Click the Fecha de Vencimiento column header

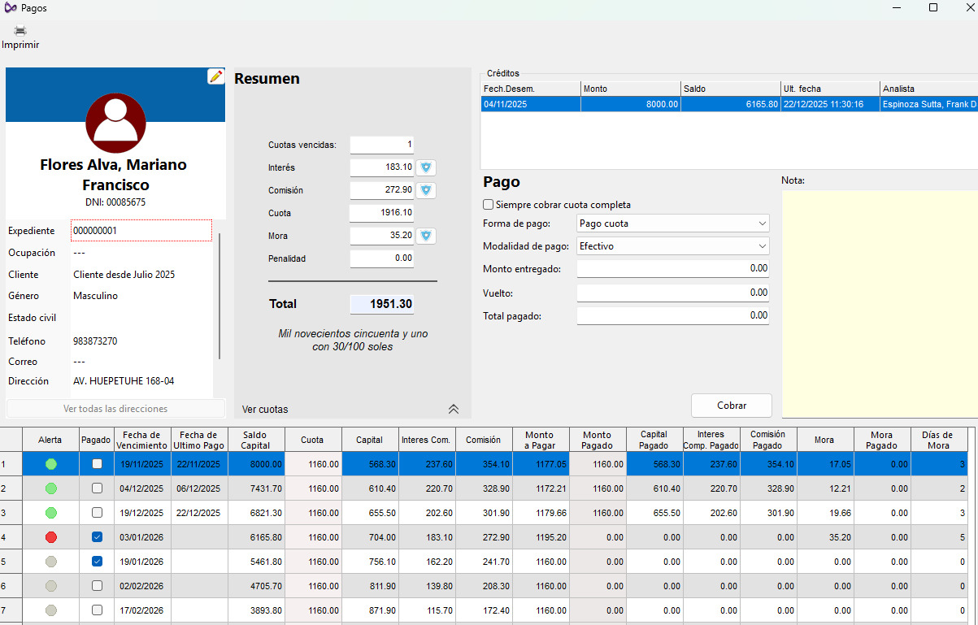142,440
